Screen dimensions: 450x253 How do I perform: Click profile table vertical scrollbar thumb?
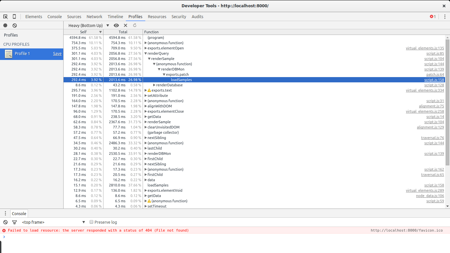click(x=447, y=102)
